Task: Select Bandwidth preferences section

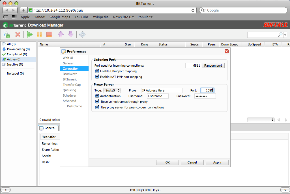Action: pos(70,74)
